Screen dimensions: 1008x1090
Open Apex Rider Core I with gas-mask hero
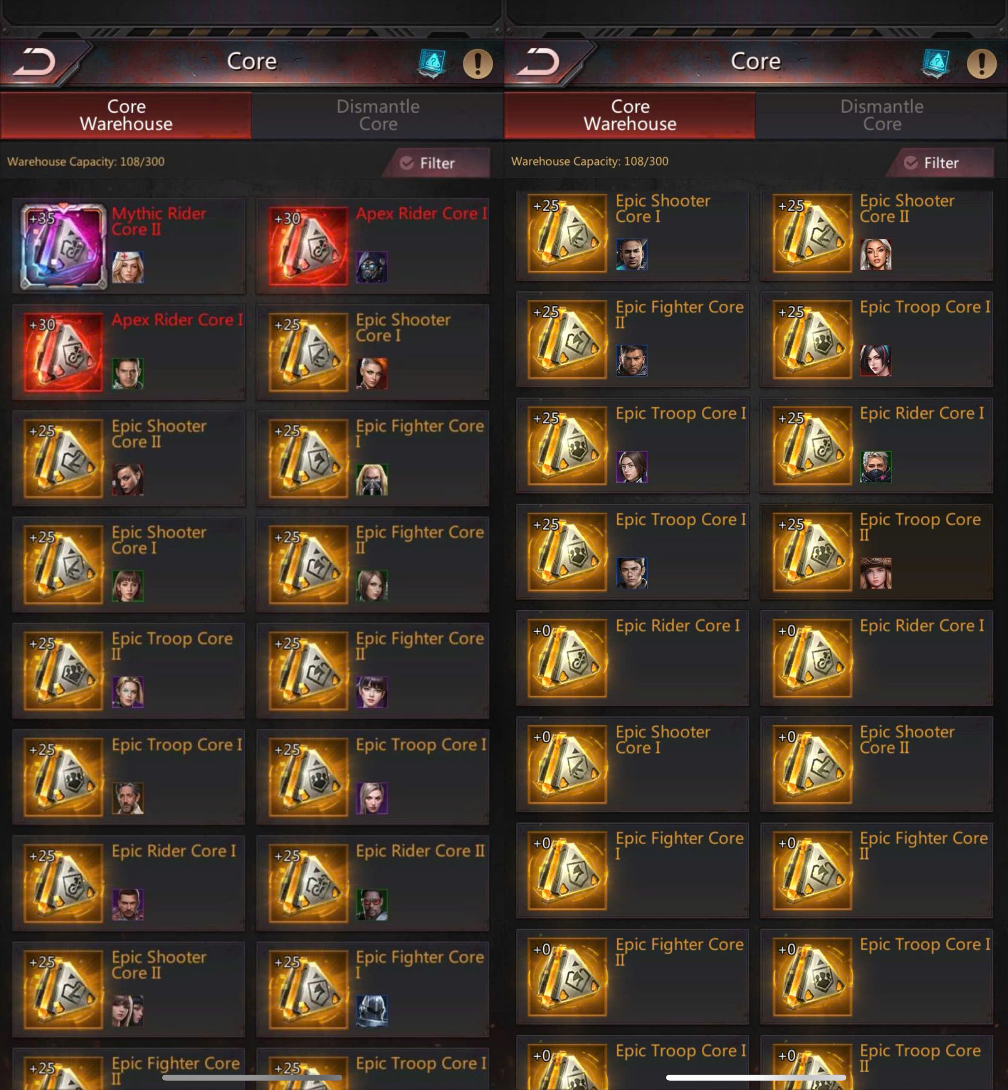373,246
